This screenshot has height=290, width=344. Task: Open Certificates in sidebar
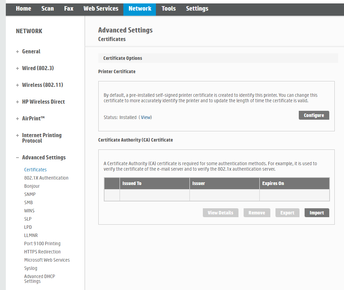click(35, 170)
